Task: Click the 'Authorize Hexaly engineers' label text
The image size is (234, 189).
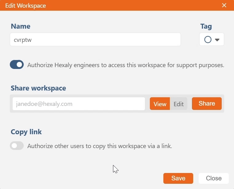Action: click(x=126, y=65)
